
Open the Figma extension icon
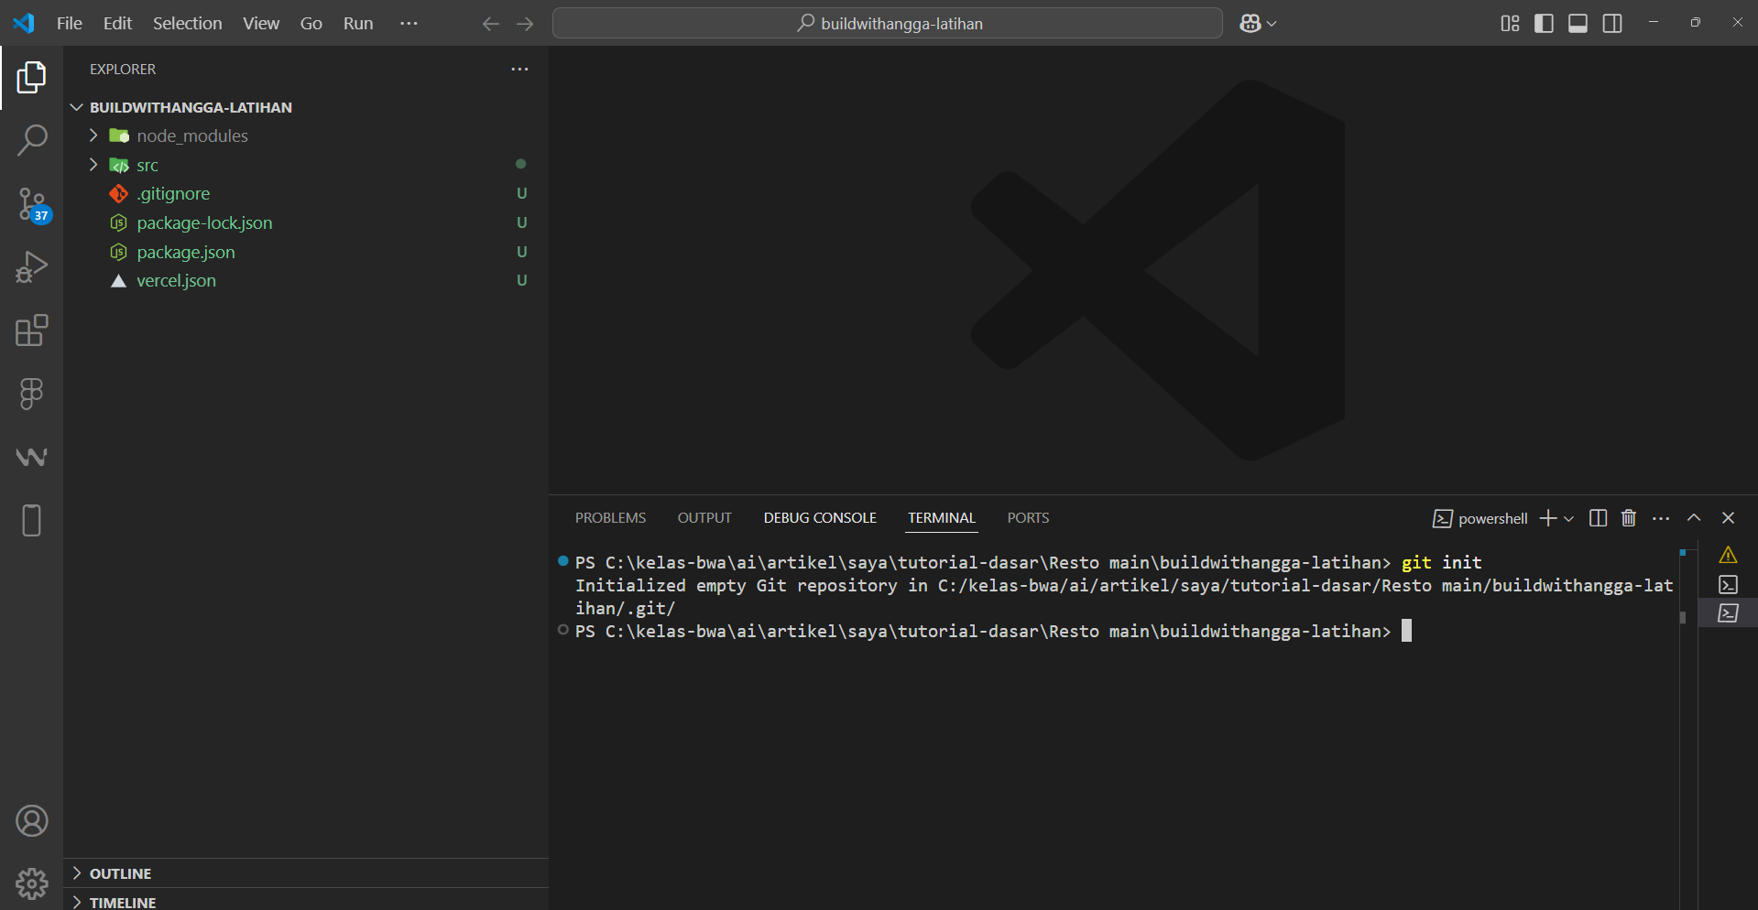pyautogui.click(x=31, y=394)
